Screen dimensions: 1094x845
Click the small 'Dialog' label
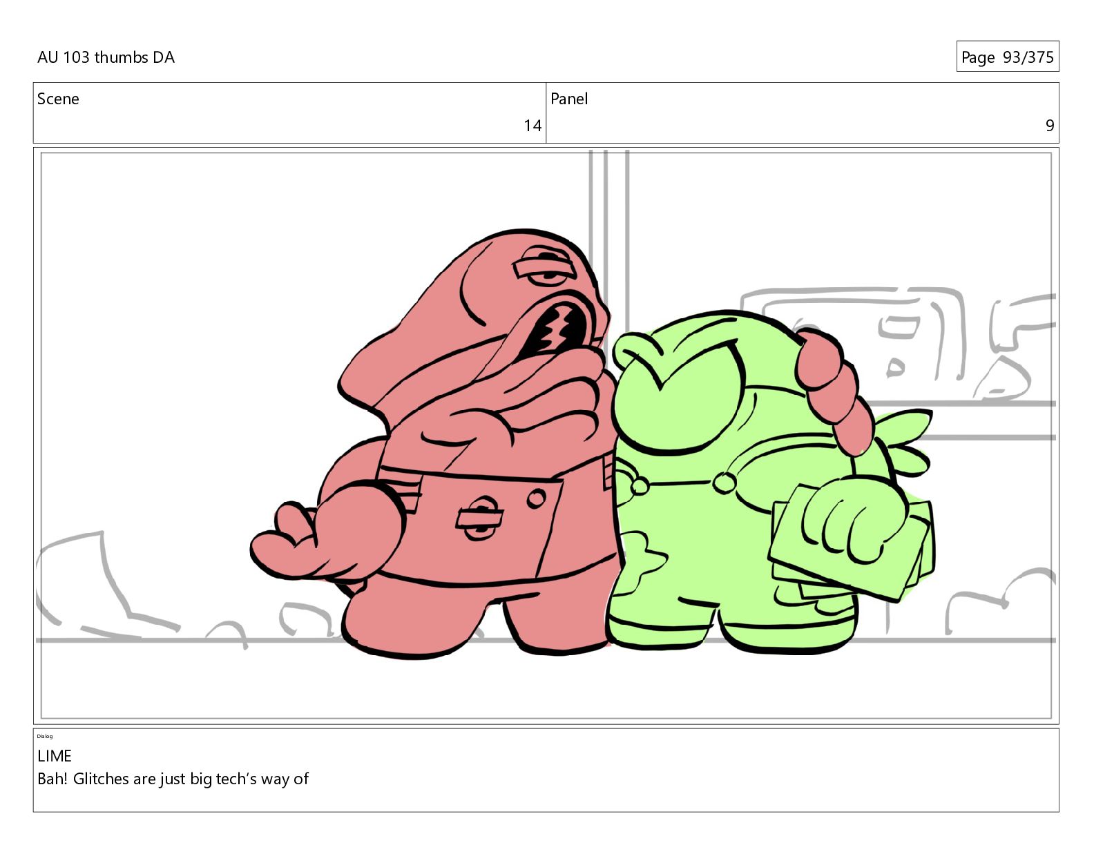[45, 736]
